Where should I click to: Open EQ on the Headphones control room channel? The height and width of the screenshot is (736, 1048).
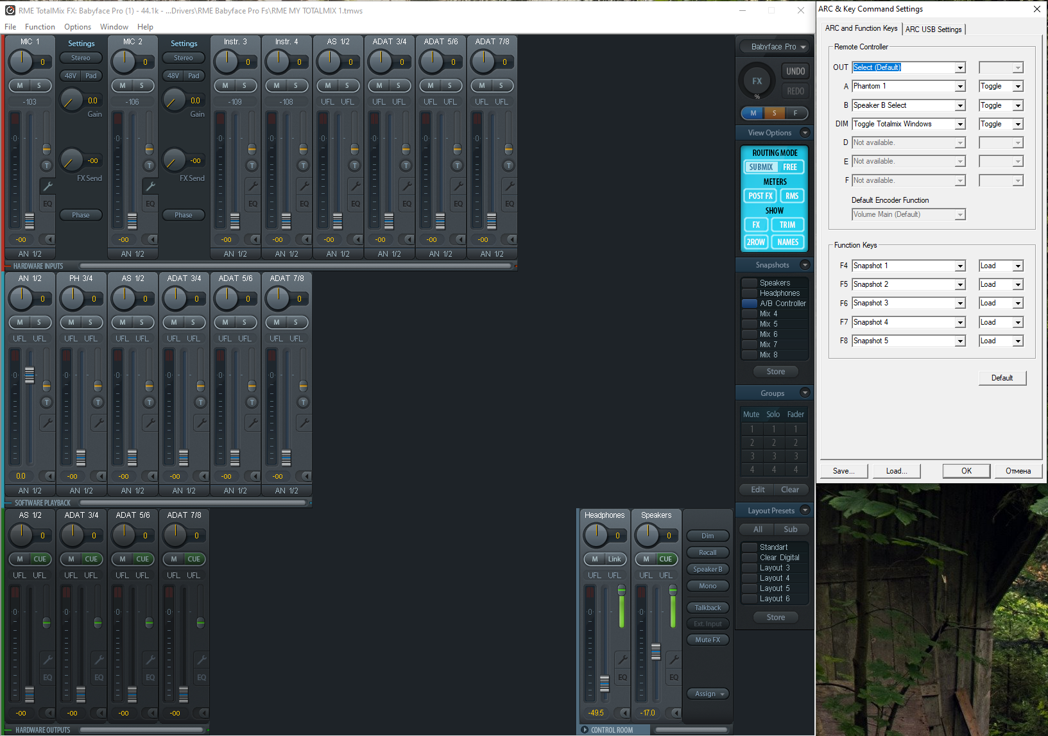point(623,677)
